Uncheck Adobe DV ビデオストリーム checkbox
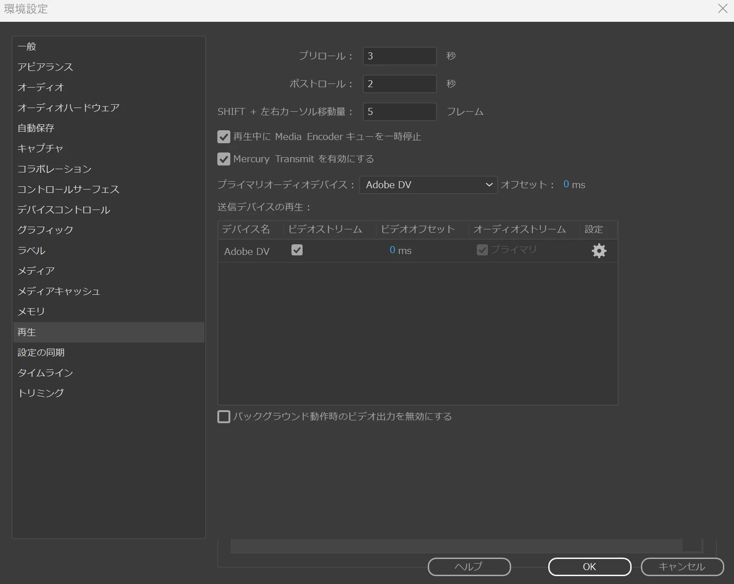This screenshot has height=584, width=734. coord(297,250)
